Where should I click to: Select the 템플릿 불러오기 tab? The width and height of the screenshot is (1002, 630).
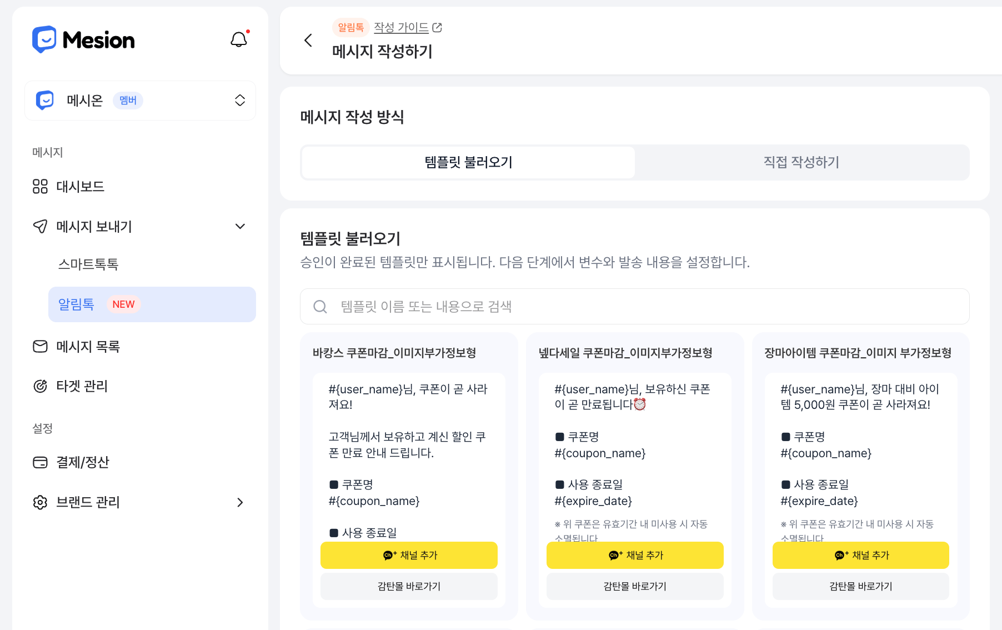coord(468,162)
